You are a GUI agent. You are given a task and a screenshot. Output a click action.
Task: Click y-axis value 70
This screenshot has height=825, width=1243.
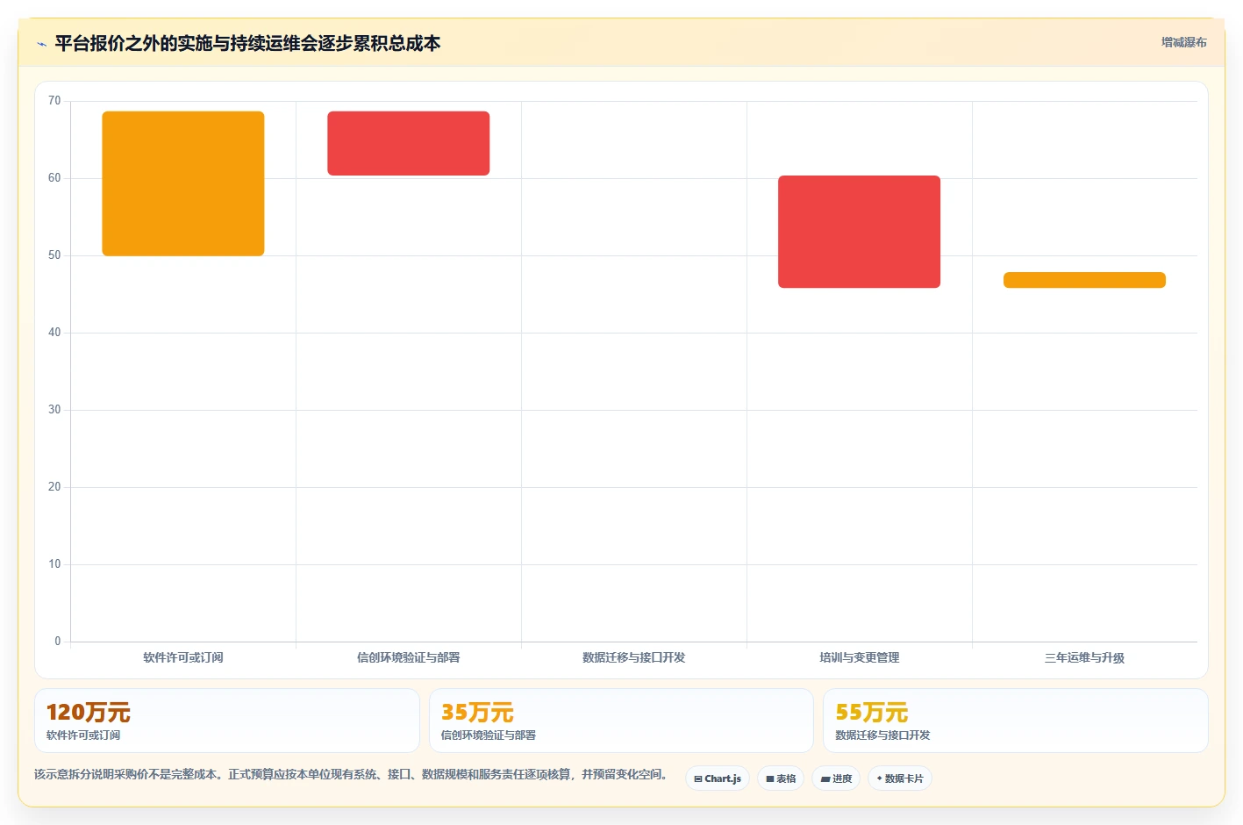tap(54, 101)
